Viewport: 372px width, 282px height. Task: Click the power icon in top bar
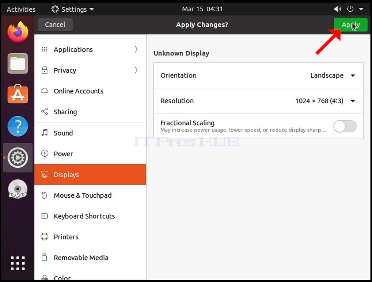tap(350, 9)
